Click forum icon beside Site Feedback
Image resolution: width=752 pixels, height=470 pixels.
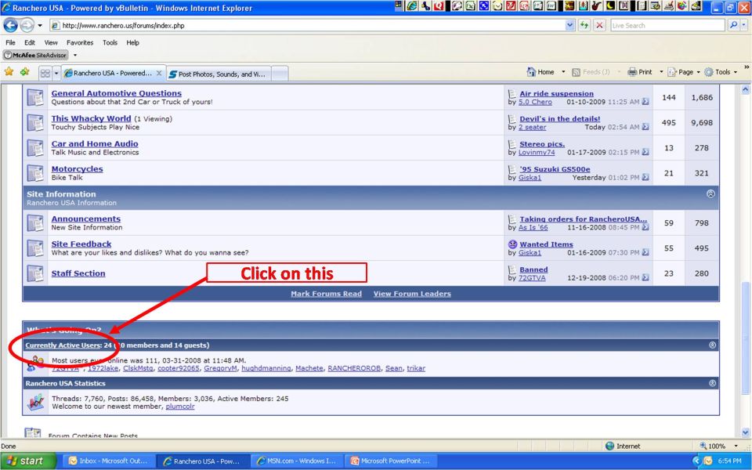35,248
